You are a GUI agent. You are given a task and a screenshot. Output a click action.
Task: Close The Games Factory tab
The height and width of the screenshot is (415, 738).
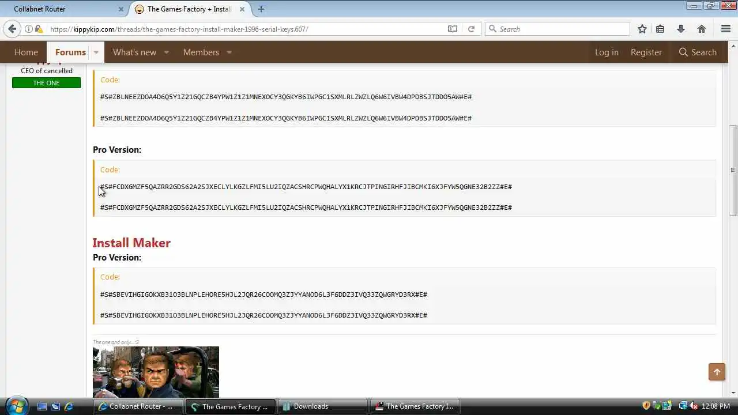242,9
